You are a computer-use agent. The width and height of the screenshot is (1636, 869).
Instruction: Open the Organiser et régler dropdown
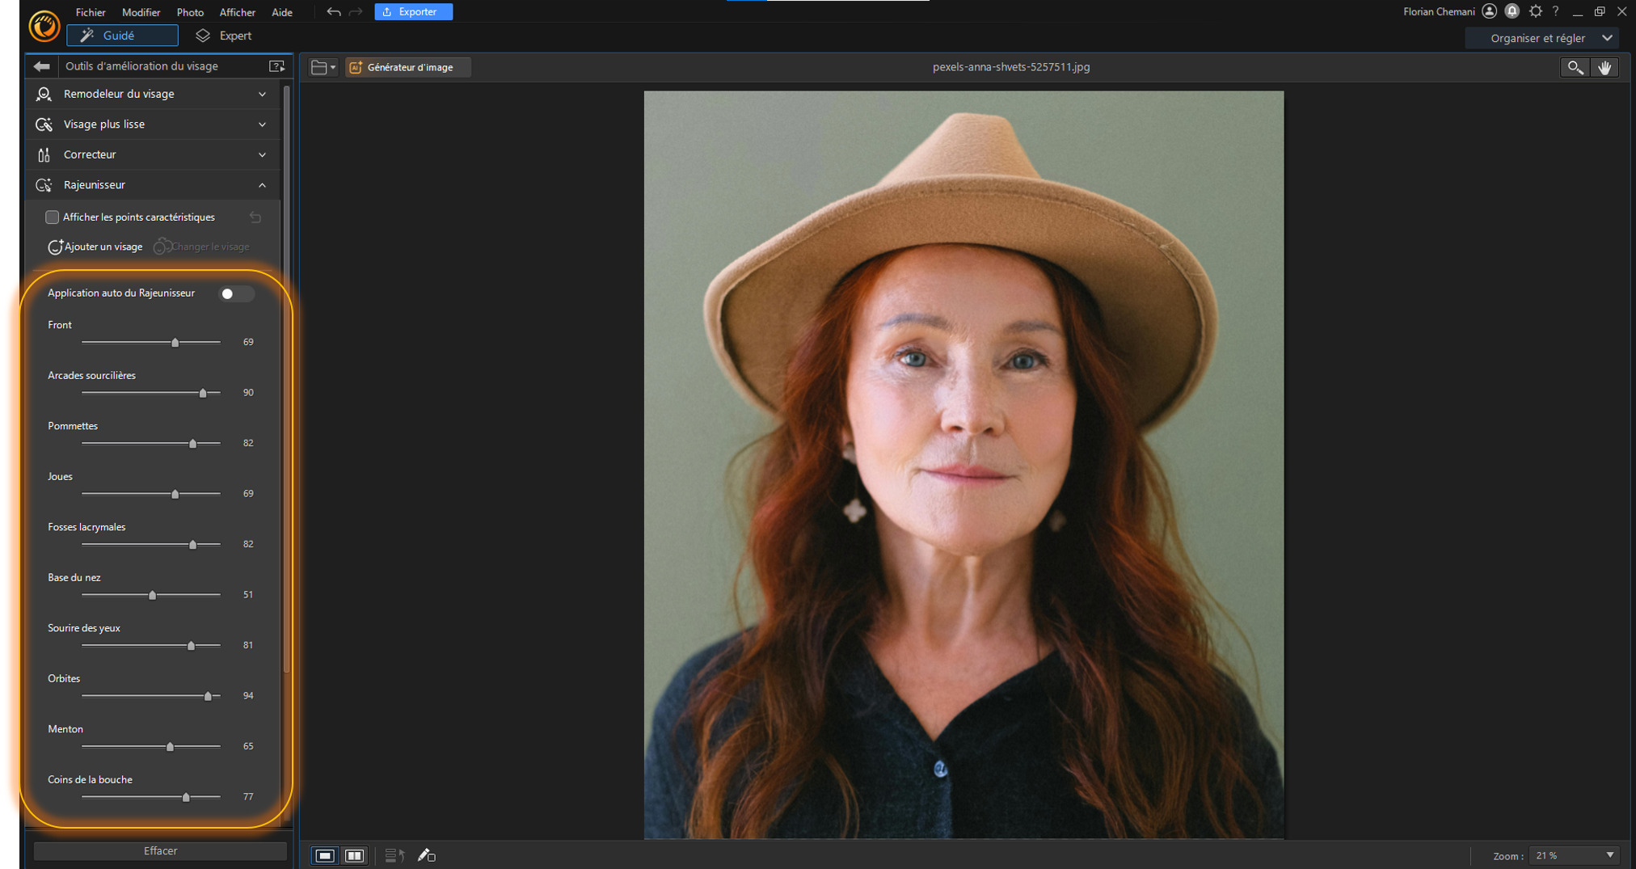[1542, 37]
